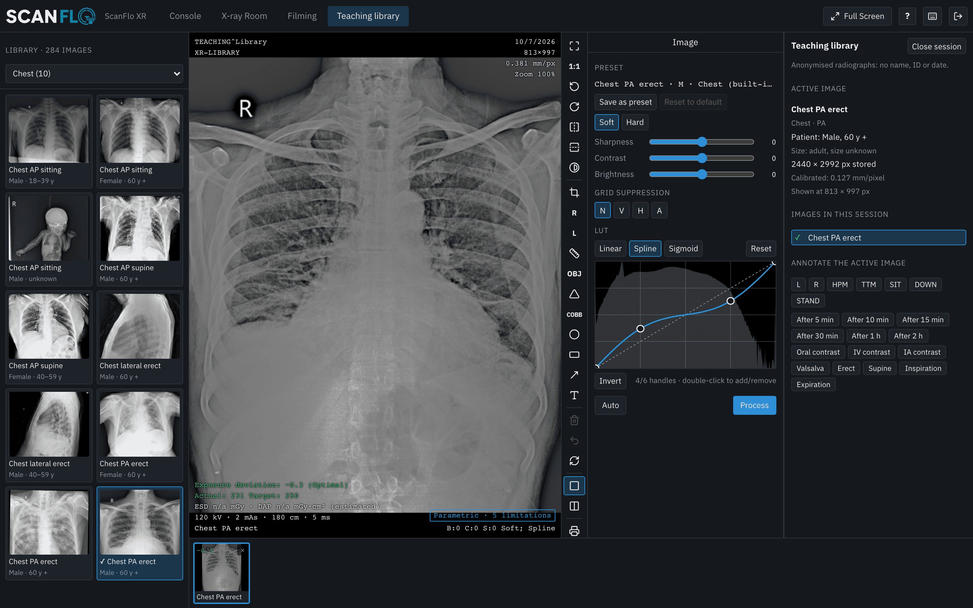This screenshot has width=973, height=608.
Task: Adjust the Sharpness slider
Action: tap(701, 142)
